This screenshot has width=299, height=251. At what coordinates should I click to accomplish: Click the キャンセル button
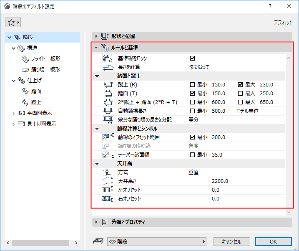[x=231, y=242]
